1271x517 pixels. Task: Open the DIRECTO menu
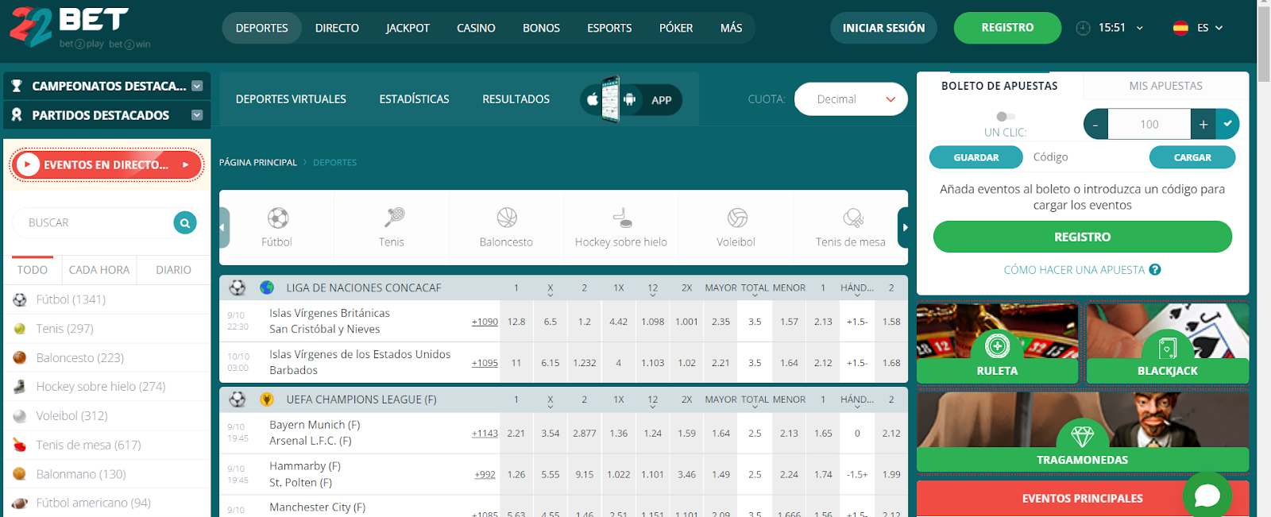point(337,28)
